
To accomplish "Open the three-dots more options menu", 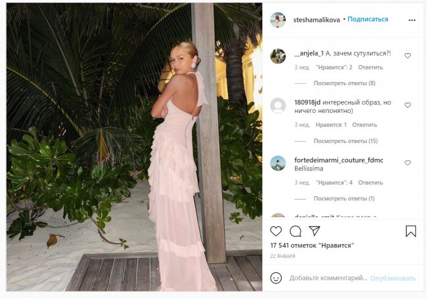I will [412, 20].
